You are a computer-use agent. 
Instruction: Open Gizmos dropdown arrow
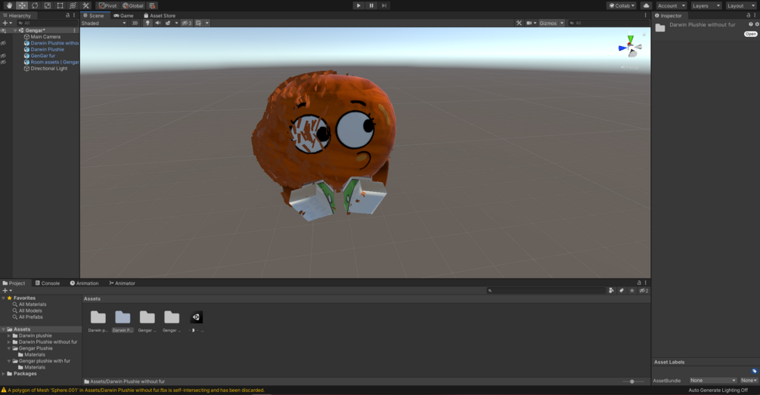(562, 23)
